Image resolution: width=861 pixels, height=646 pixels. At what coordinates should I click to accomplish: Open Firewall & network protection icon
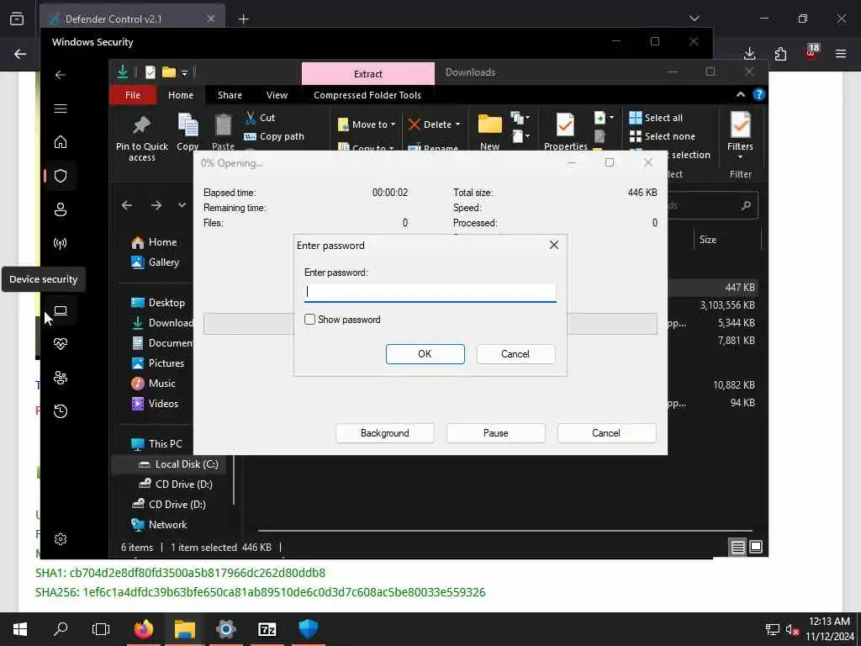click(61, 243)
